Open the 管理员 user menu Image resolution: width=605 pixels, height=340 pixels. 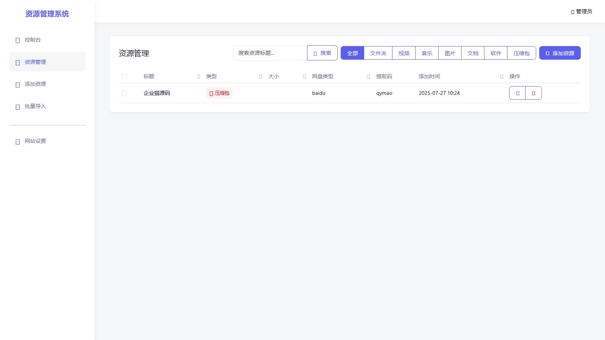coord(581,12)
